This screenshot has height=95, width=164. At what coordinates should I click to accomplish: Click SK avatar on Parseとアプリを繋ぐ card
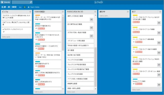159,85
